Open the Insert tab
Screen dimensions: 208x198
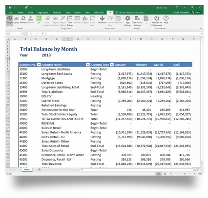[x=30, y=13]
